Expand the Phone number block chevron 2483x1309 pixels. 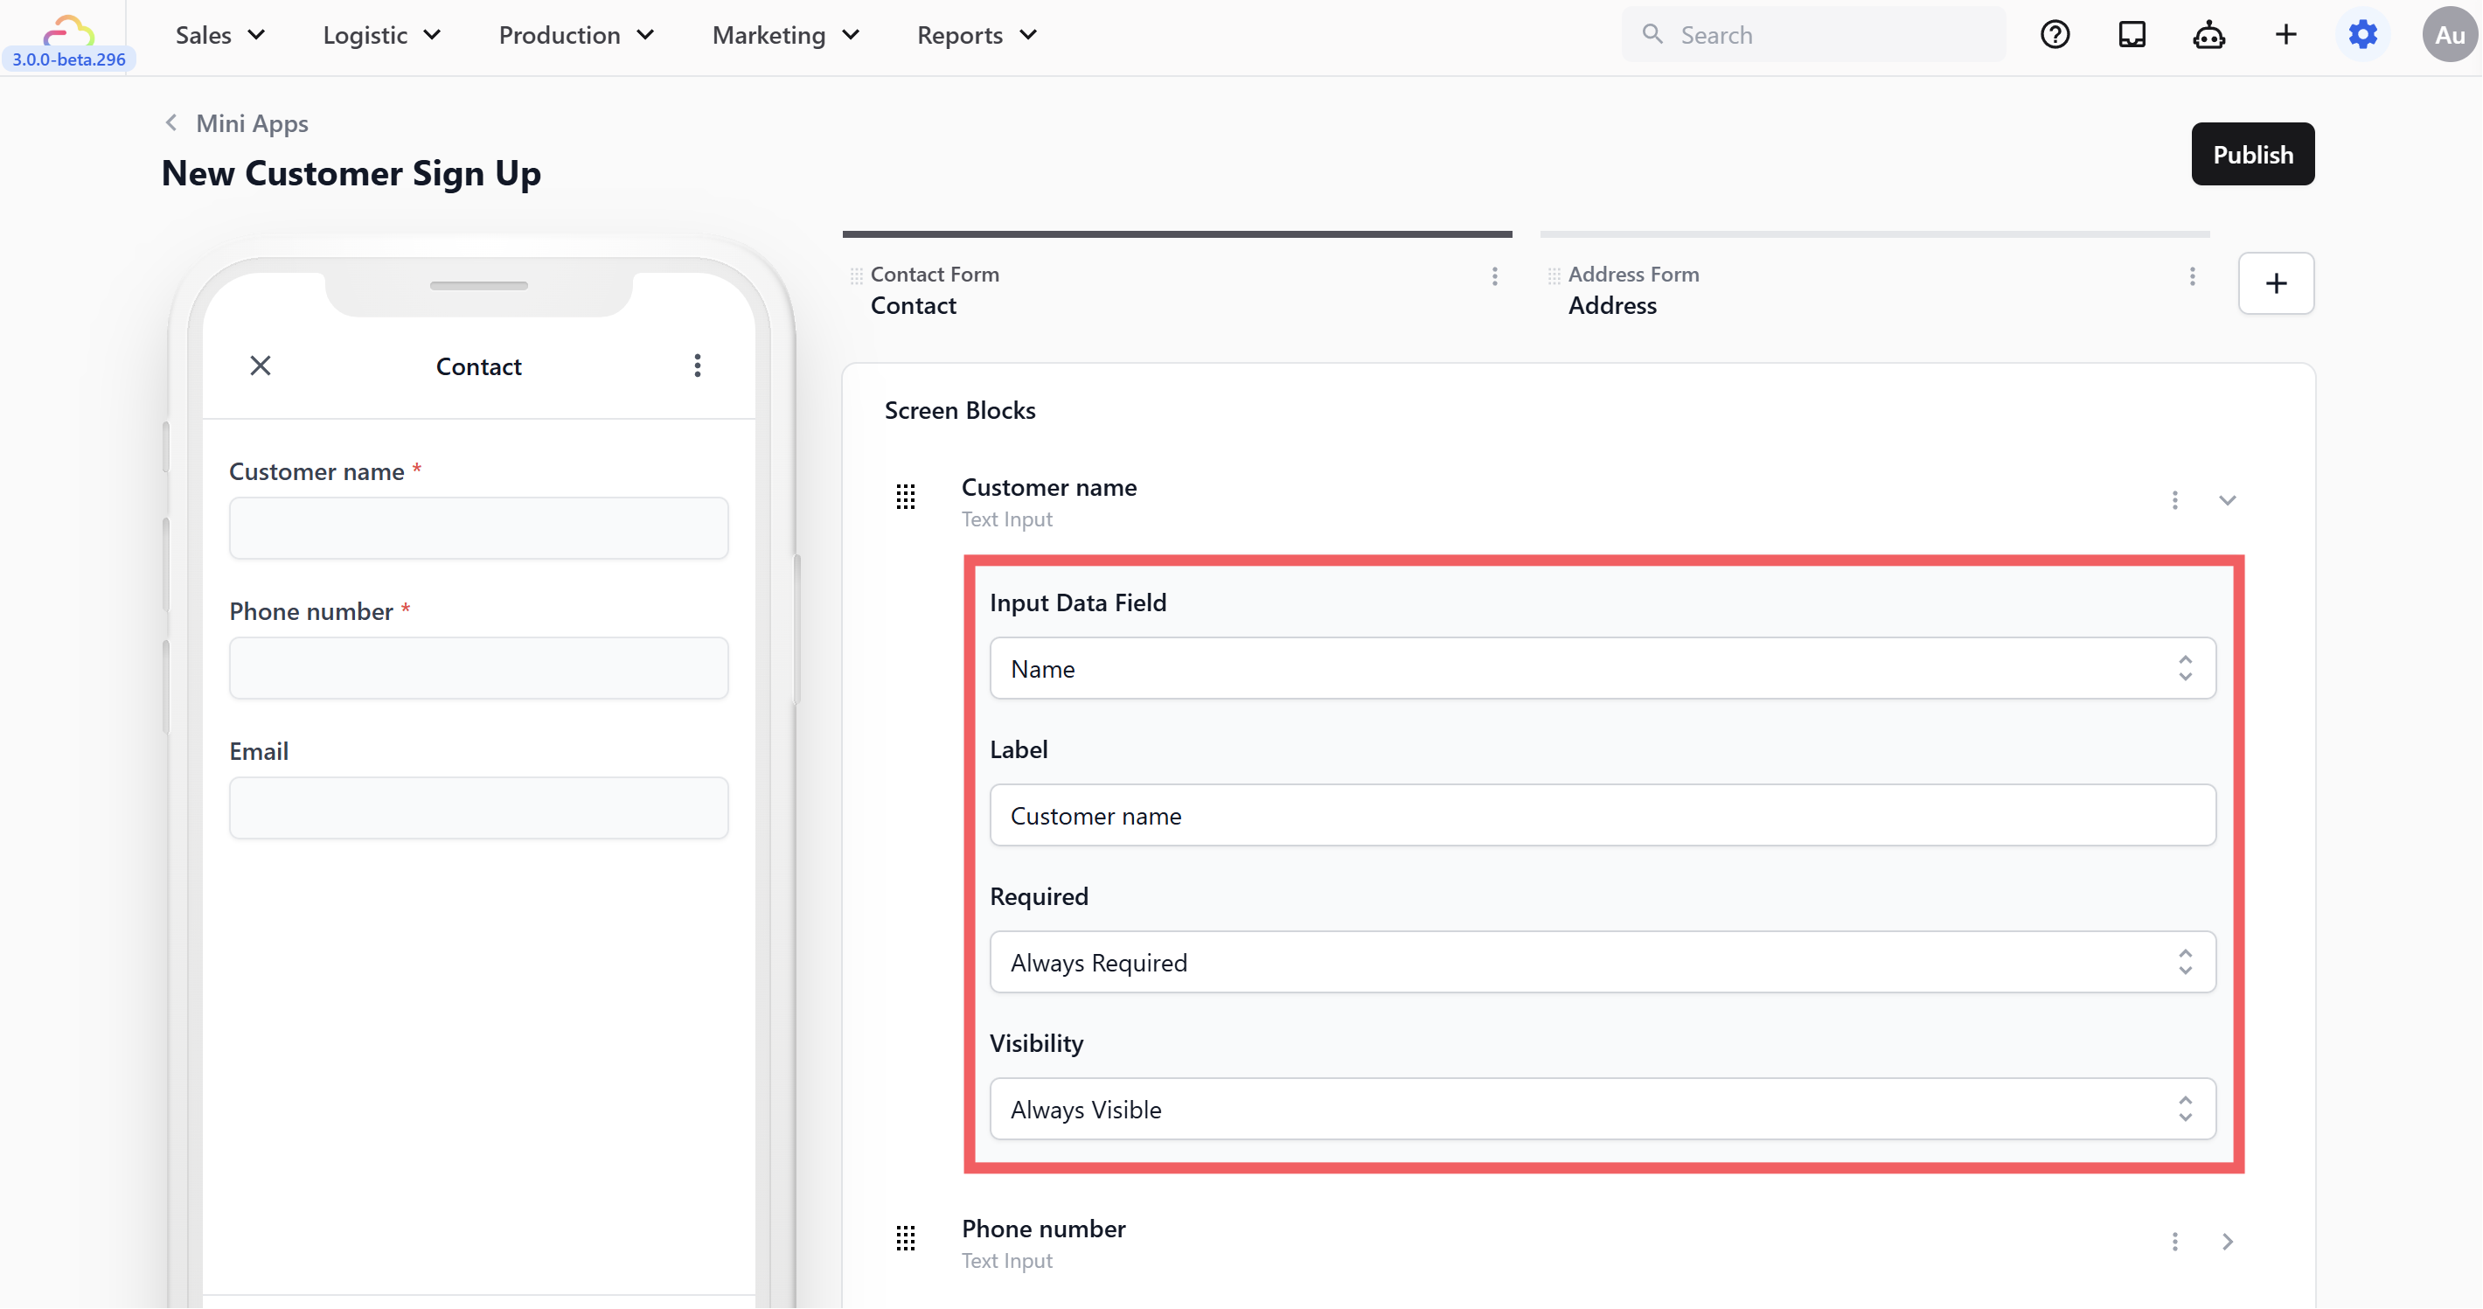point(2227,1241)
